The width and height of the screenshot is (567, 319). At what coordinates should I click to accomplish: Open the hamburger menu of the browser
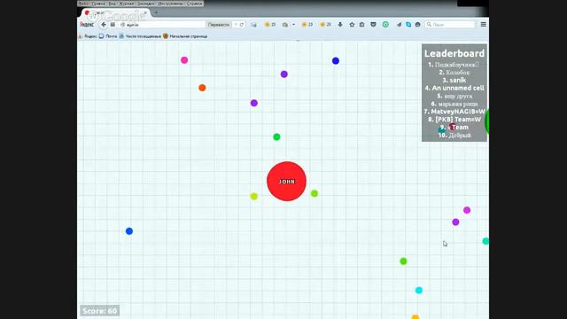click(484, 25)
